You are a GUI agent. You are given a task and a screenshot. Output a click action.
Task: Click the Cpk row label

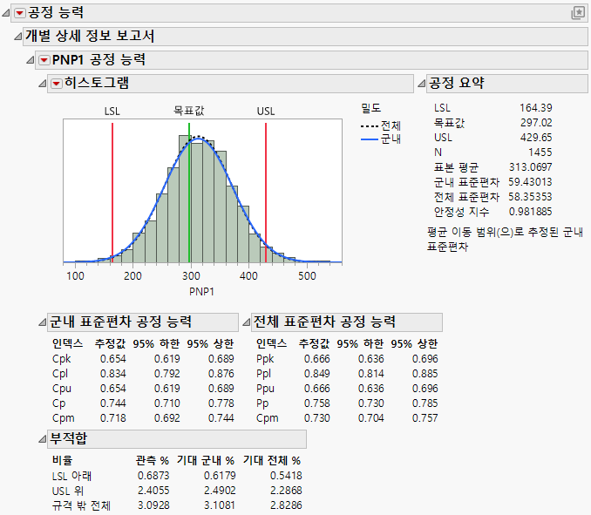pyautogui.click(x=61, y=359)
